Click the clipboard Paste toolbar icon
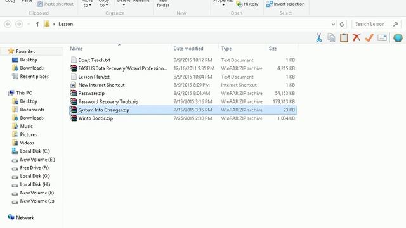The width and height of the screenshot is (406, 228). click(x=344, y=38)
